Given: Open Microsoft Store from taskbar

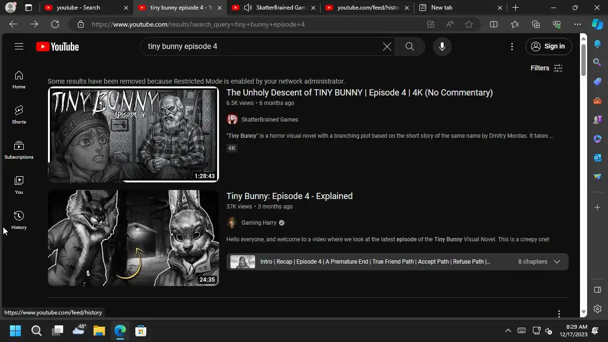Looking at the screenshot, I should pyautogui.click(x=141, y=331).
